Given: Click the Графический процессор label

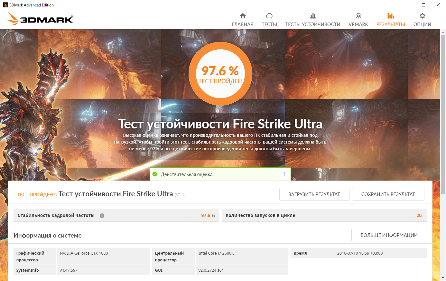Looking at the screenshot, I should [30, 257].
